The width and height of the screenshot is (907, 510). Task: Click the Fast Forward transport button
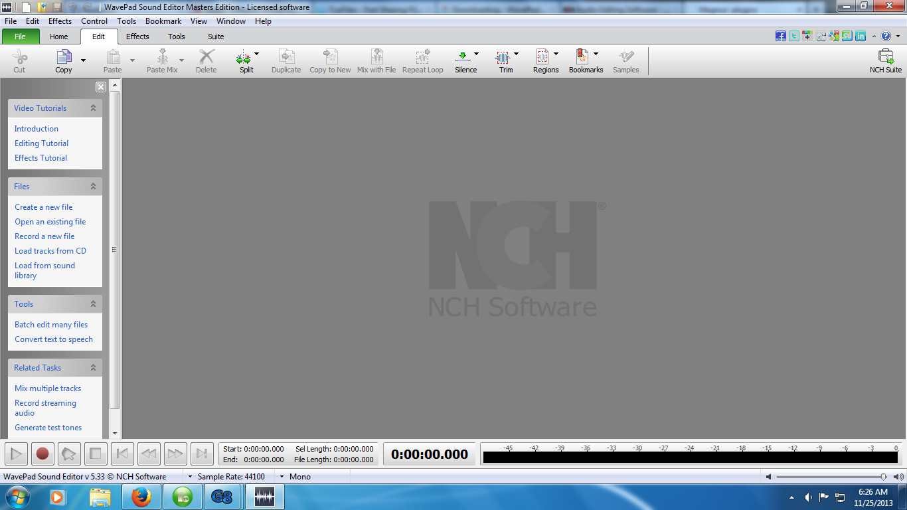175,454
